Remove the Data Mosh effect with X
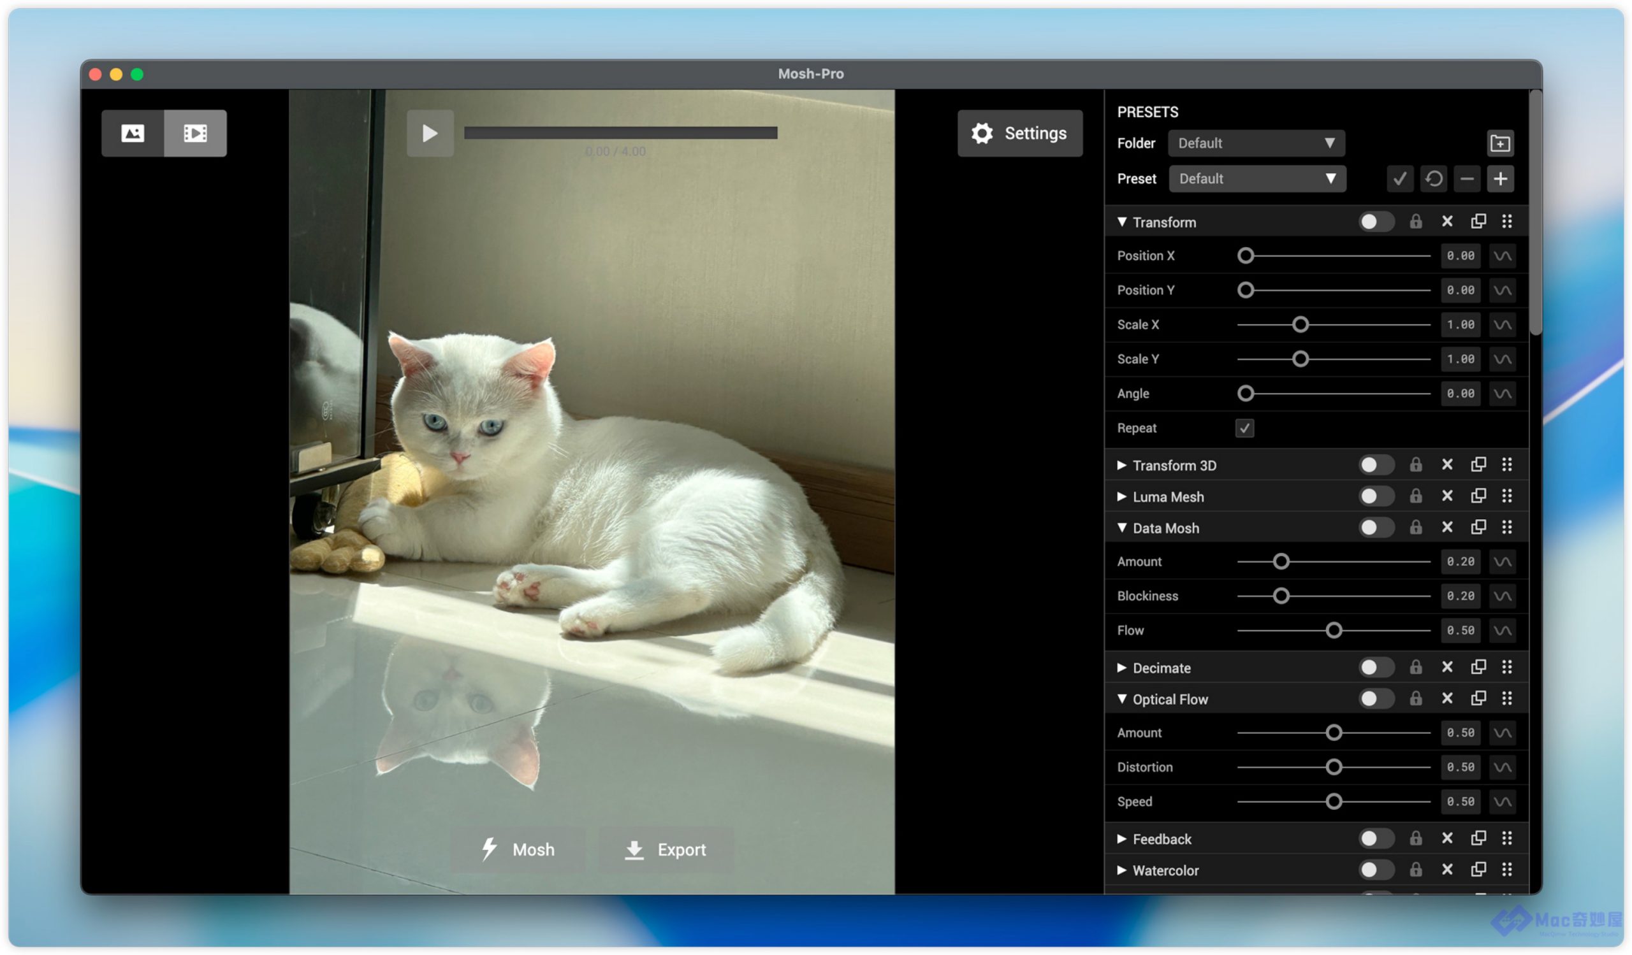This screenshot has height=955, width=1632. click(x=1446, y=528)
